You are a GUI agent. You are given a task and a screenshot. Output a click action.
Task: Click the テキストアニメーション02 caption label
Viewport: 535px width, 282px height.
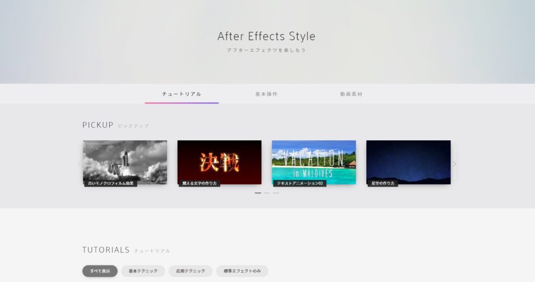pyautogui.click(x=299, y=183)
